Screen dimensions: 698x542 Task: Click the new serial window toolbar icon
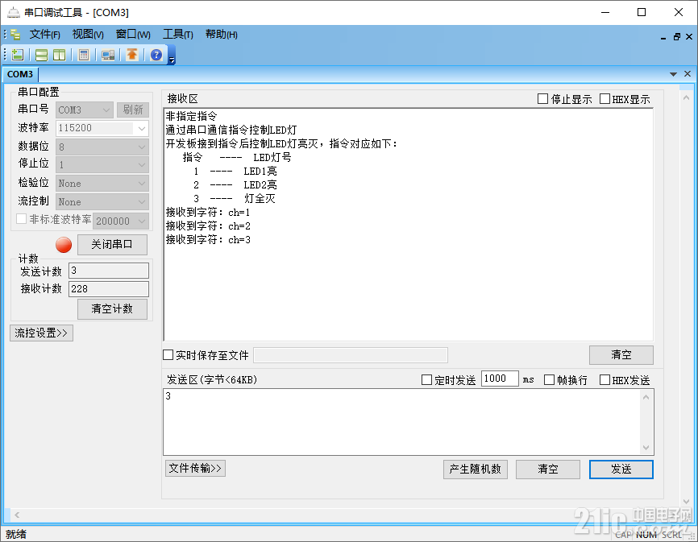18,55
